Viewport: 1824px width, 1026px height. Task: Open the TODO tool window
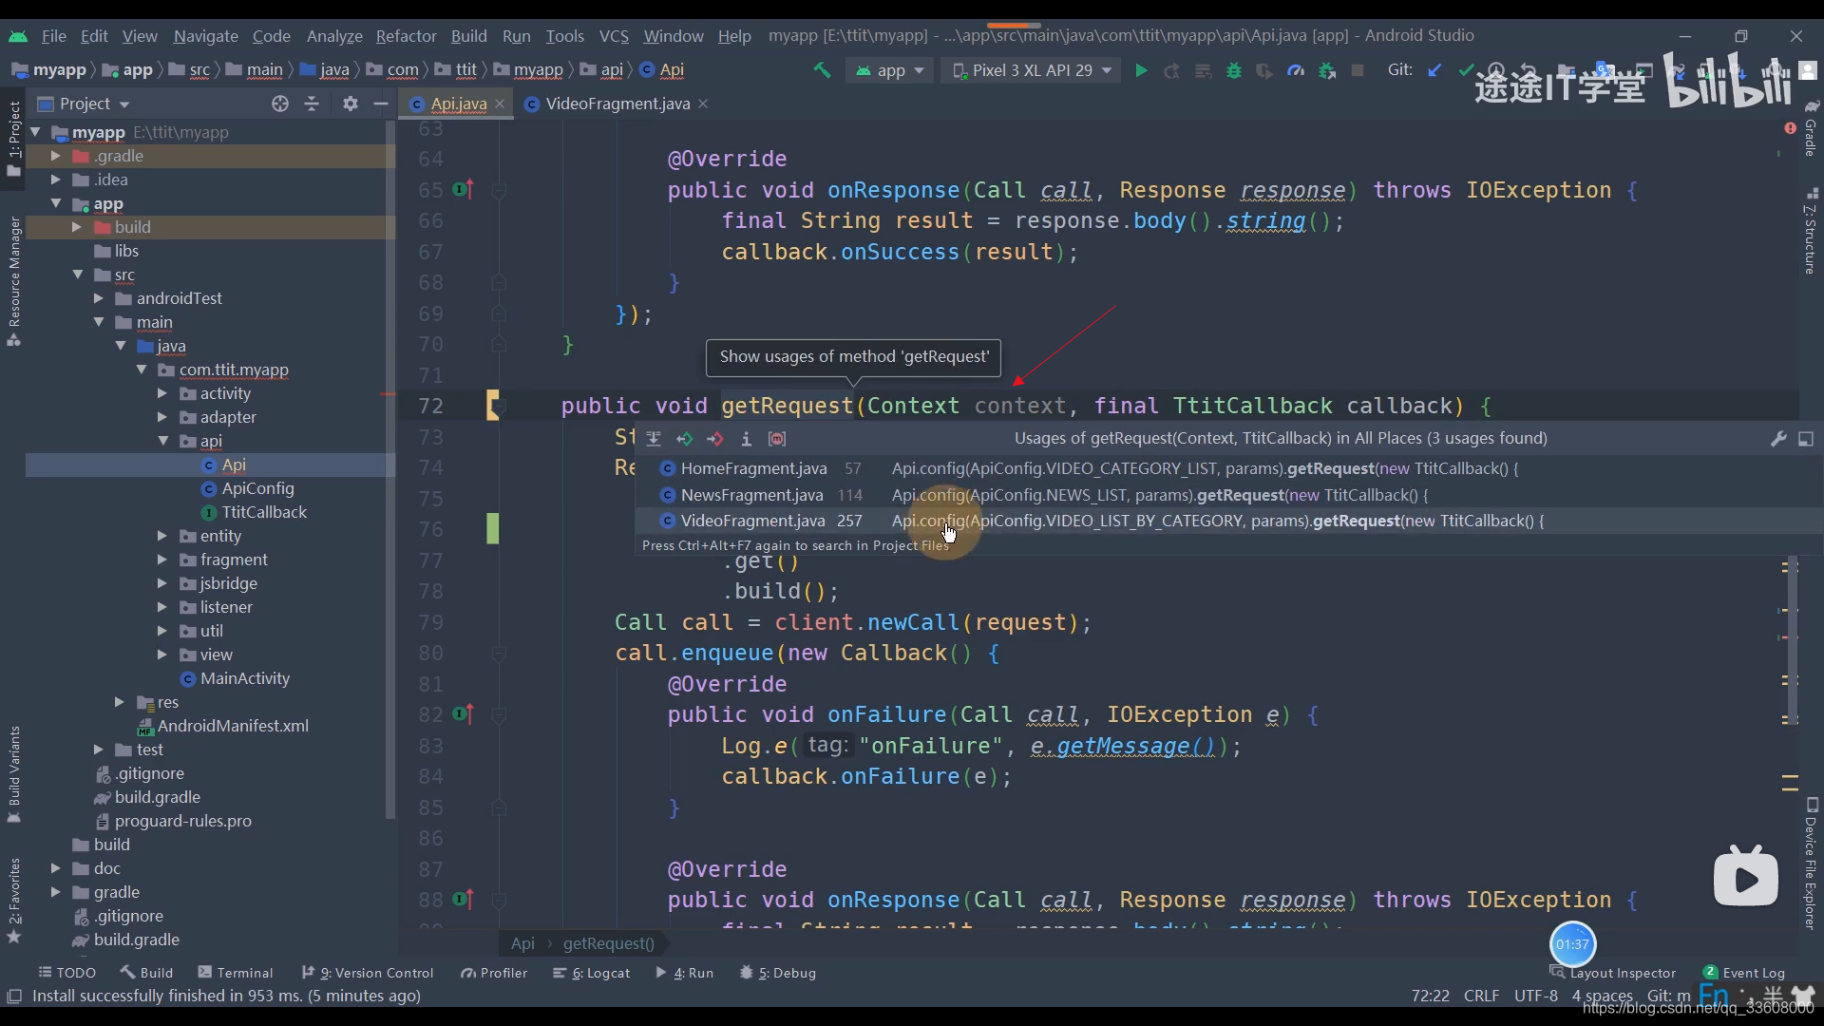pos(67,973)
